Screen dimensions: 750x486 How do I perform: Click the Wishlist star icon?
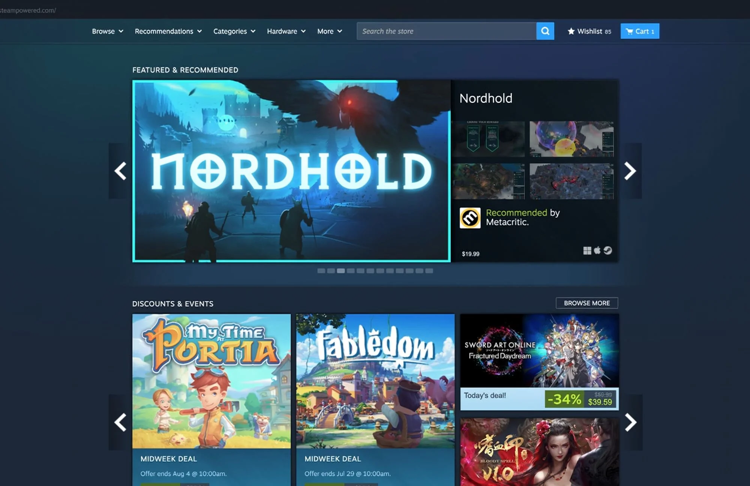pyautogui.click(x=571, y=31)
